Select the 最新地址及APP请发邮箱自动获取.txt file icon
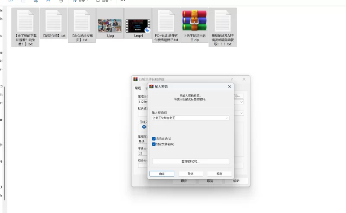The image size is (346, 213). (223, 21)
